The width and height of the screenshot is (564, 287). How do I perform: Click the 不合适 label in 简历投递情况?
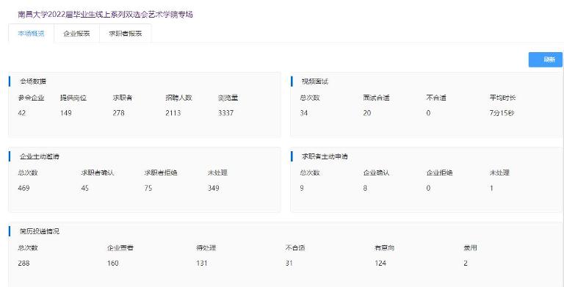click(295, 248)
